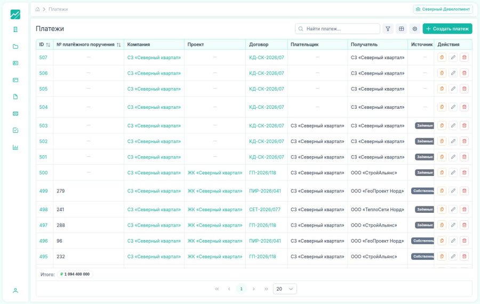The width and height of the screenshot is (480, 304).
Task: Open contract ПИР-2026/041 in row 499
Action: [265, 191]
